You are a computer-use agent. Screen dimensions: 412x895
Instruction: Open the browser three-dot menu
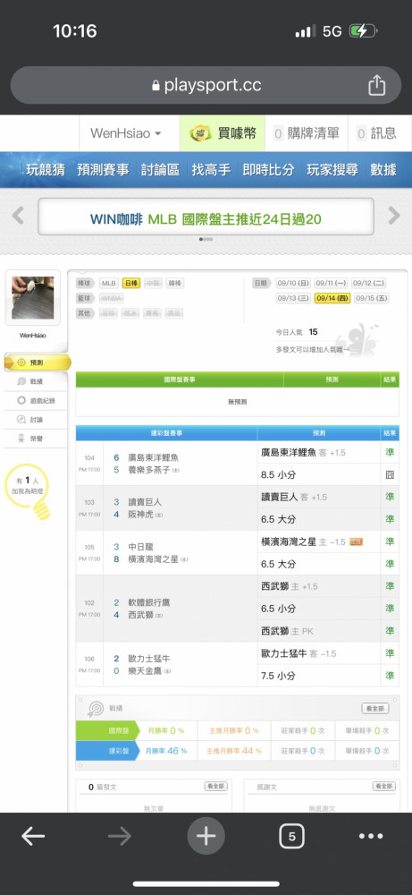371,836
